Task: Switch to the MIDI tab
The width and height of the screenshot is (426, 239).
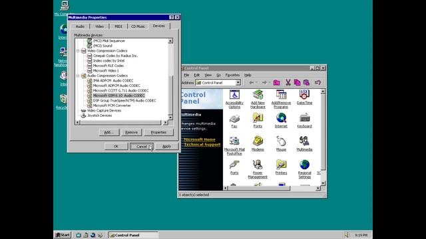Action: click(118, 27)
